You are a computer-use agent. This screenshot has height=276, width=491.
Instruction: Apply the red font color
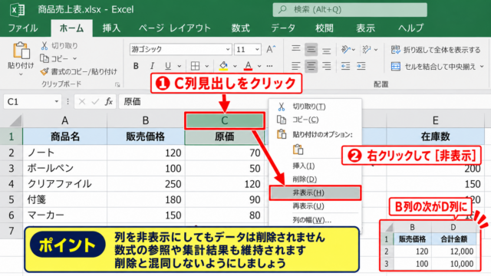pos(248,66)
